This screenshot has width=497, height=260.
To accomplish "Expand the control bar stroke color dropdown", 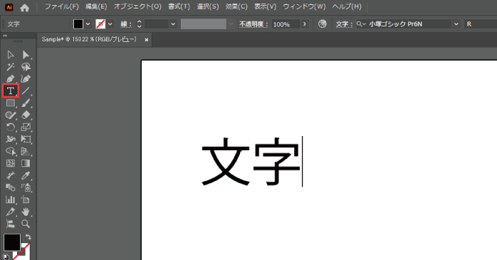I will coord(110,24).
